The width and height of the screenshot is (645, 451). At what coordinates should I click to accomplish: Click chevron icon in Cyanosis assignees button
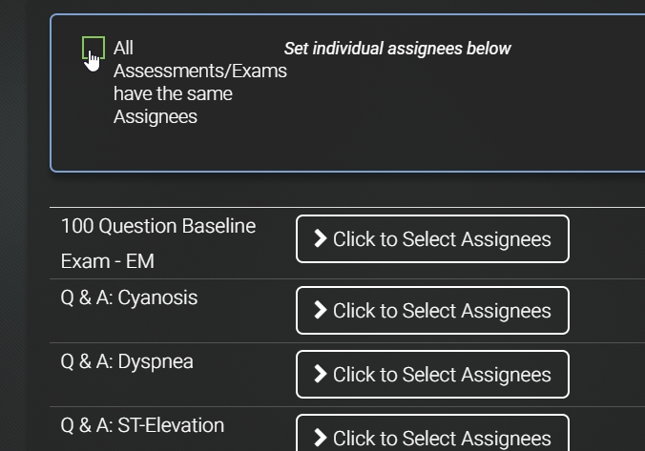[320, 310]
